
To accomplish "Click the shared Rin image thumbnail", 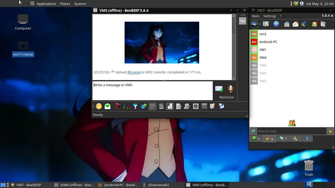I will [162, 43].
